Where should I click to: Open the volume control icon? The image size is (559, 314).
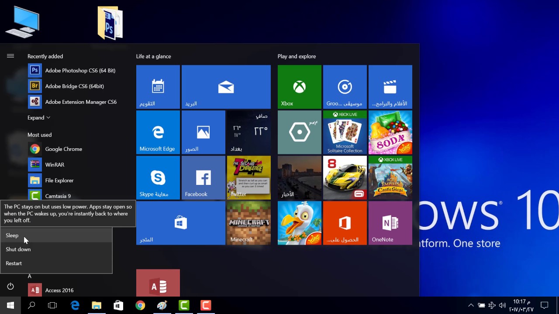coord(502,305)
